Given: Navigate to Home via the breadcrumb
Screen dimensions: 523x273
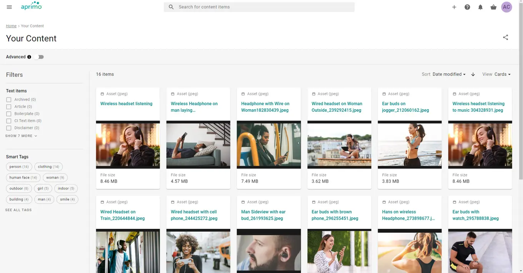Looking at the screenshot, I should [11, 26].
